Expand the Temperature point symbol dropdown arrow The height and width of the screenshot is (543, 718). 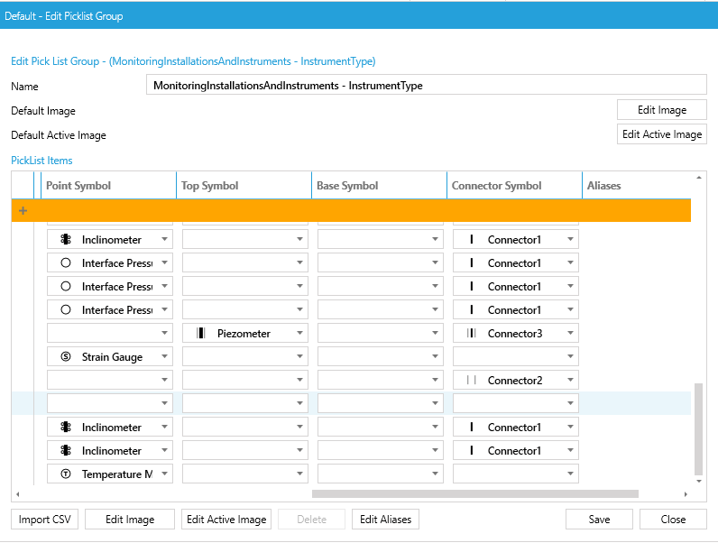[164, 474]
